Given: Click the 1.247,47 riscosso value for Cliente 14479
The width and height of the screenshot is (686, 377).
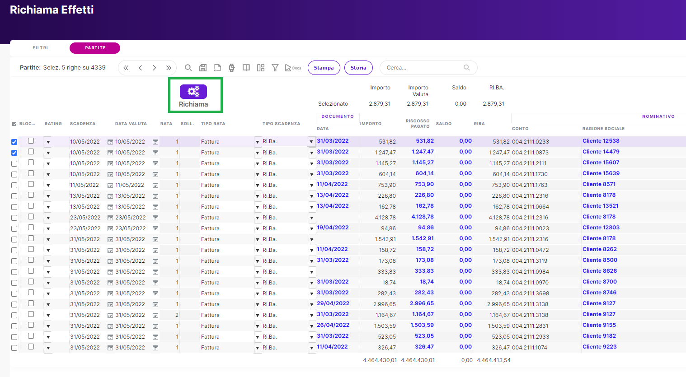Looking at the screenshot, I should [x=423, y=152].
